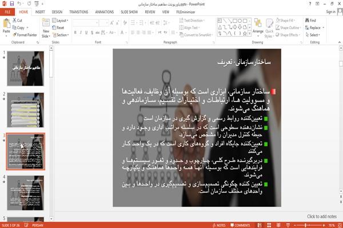Switch to Slide Sorter view icon
This screenshot has width=343, height=228.
(x=269, y=225)
